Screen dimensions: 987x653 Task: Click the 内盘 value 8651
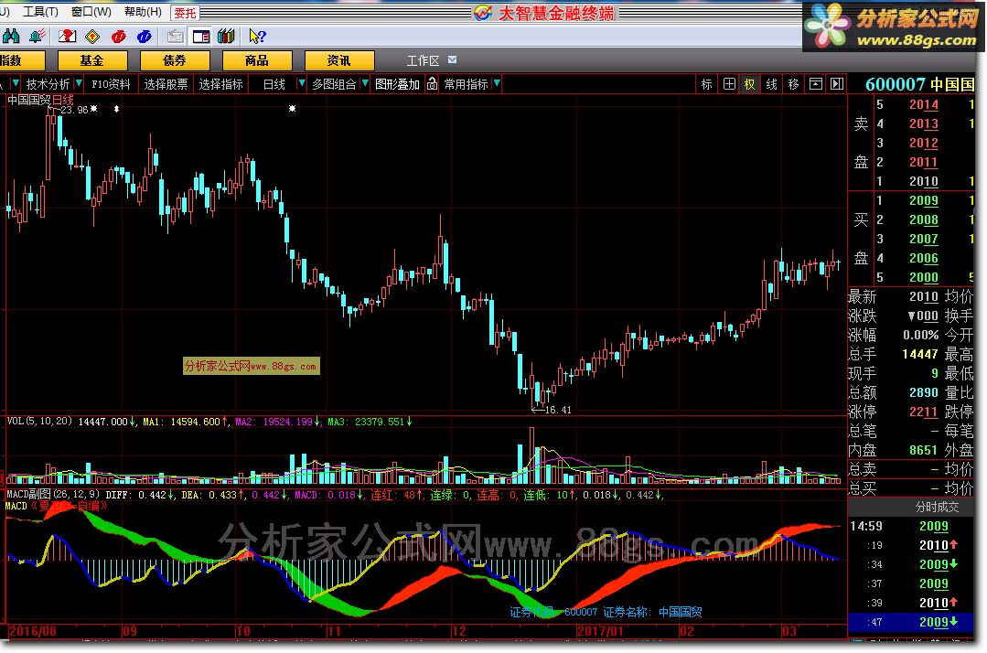(x=923, y=451)
